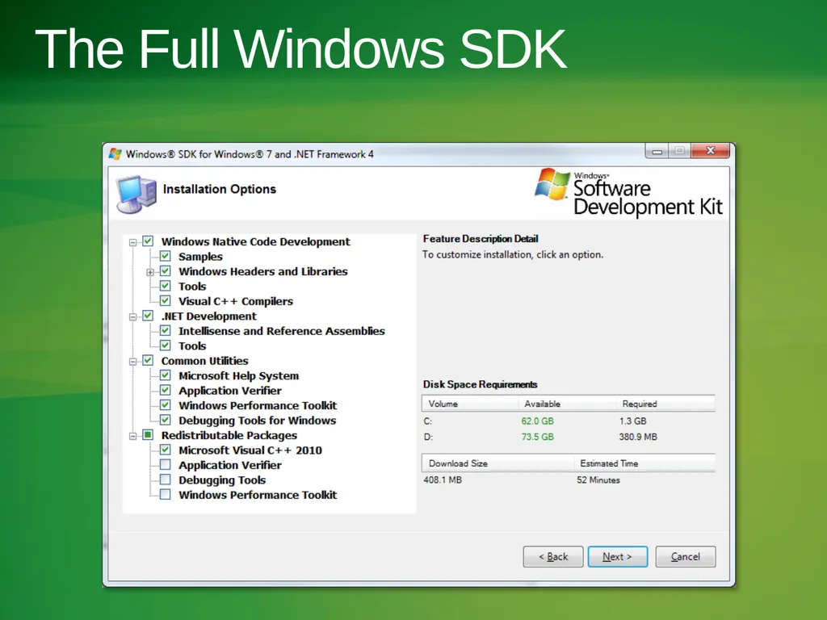Click the 408.1 MB download size
The height and width of the screenshot is (620, 827).
point(443,480)
